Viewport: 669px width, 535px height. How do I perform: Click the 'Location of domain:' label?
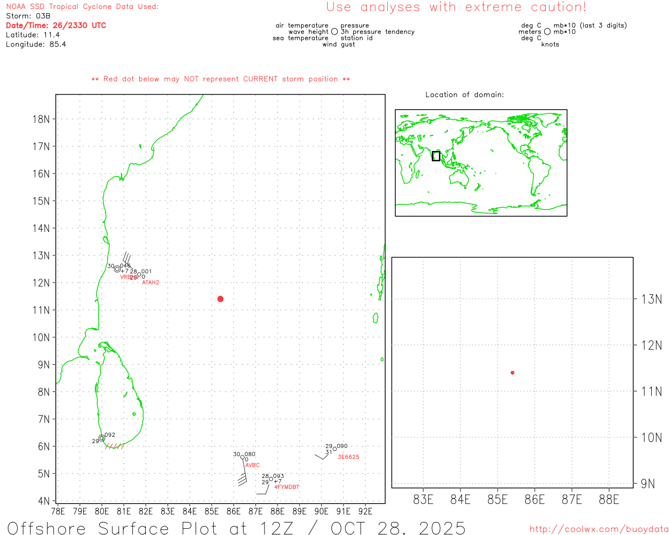point(465,95)
